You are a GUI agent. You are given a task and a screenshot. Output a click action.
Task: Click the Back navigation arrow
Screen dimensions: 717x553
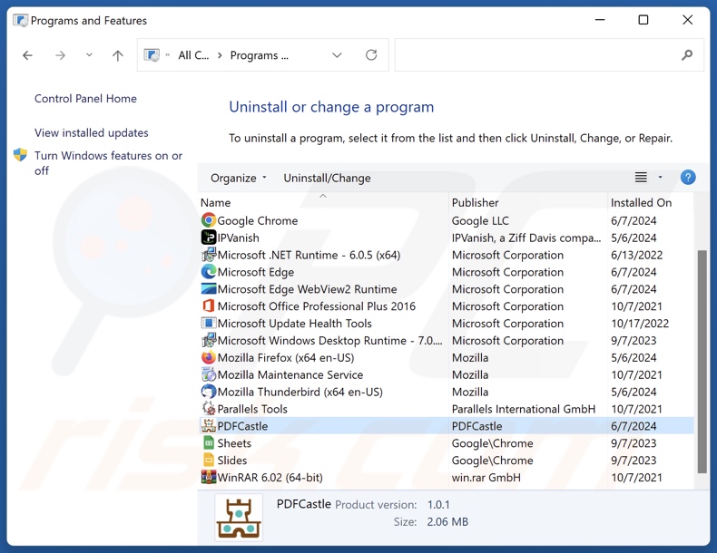[x=28, y=55]
